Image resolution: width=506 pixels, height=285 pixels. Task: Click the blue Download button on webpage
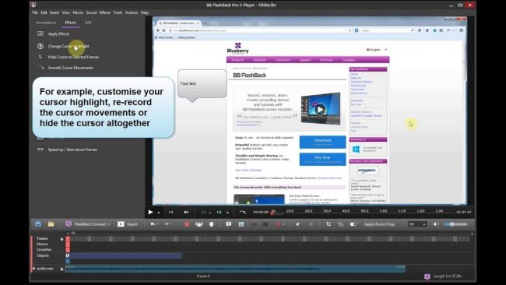coord(323,142)
